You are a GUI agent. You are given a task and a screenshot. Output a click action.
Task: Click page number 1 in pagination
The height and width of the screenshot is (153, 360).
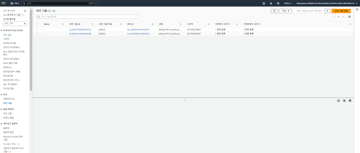pyautogui.click(x=338, y=17)
